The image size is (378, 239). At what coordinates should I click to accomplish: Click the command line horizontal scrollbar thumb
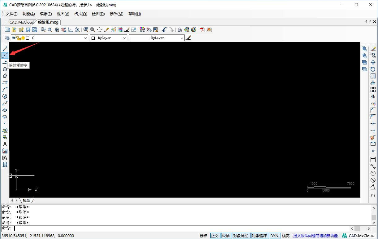(357, 228)
